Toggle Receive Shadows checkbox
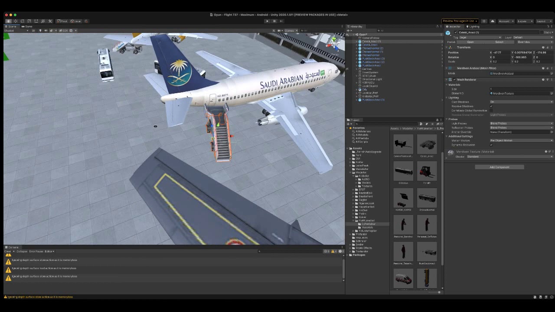 click(x=491, y=106)
